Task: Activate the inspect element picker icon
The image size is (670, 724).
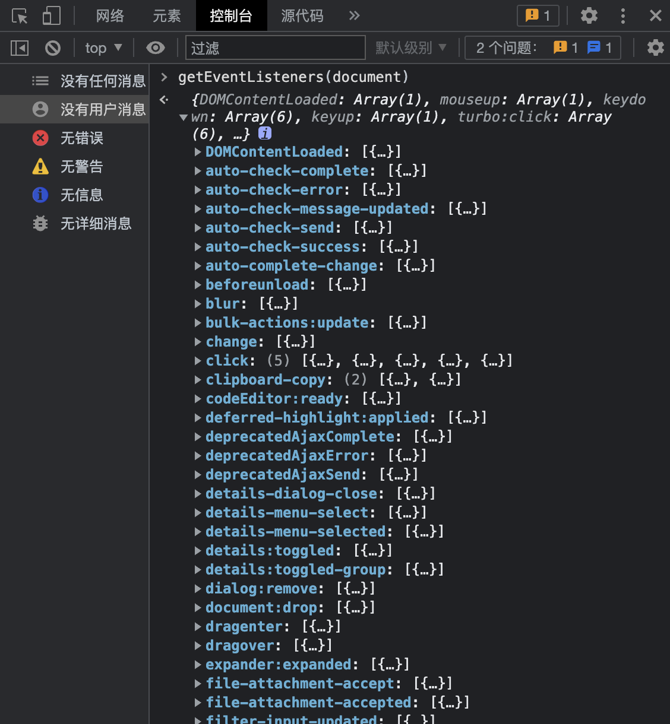Action: (x=20, y=16)
